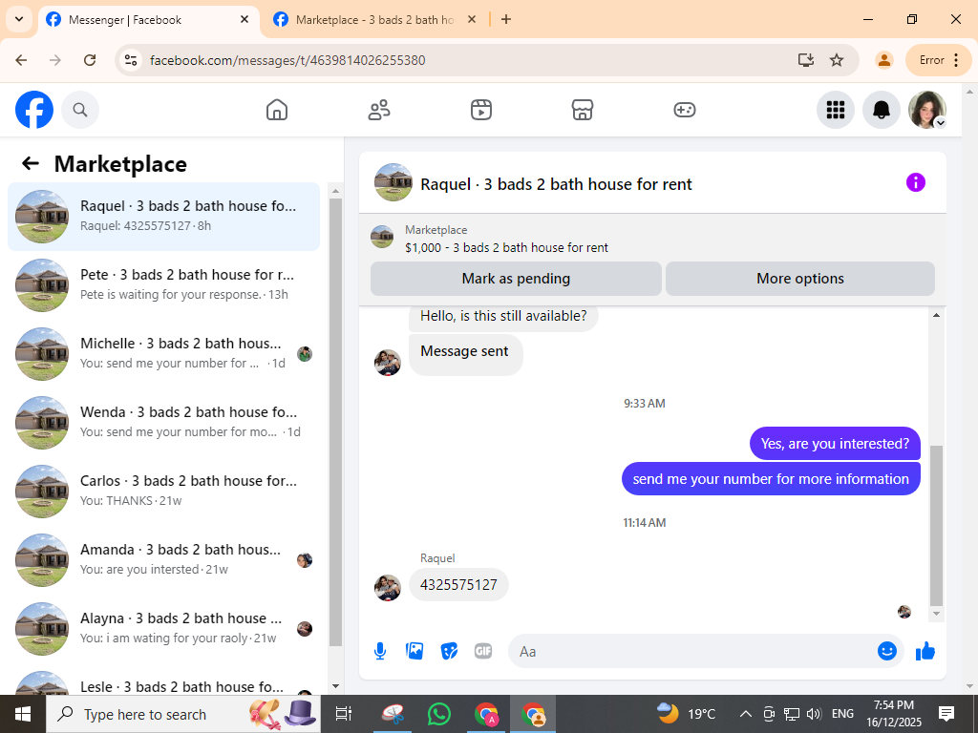978x733 pixels.
Task: Install app icon in address bar
Action: pyautogui.click(x=806, y=60)
